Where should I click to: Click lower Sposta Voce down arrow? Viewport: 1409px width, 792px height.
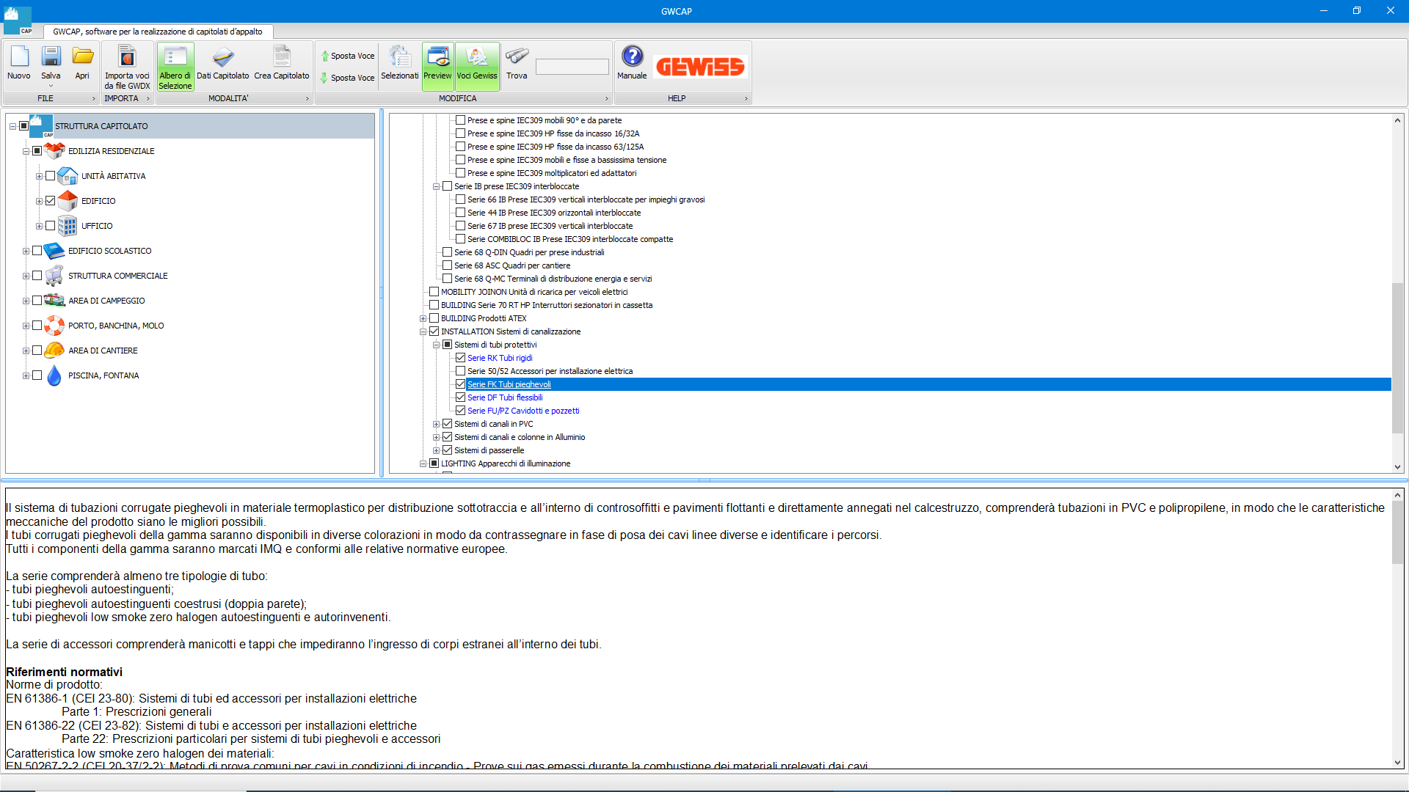coord(325,78)
